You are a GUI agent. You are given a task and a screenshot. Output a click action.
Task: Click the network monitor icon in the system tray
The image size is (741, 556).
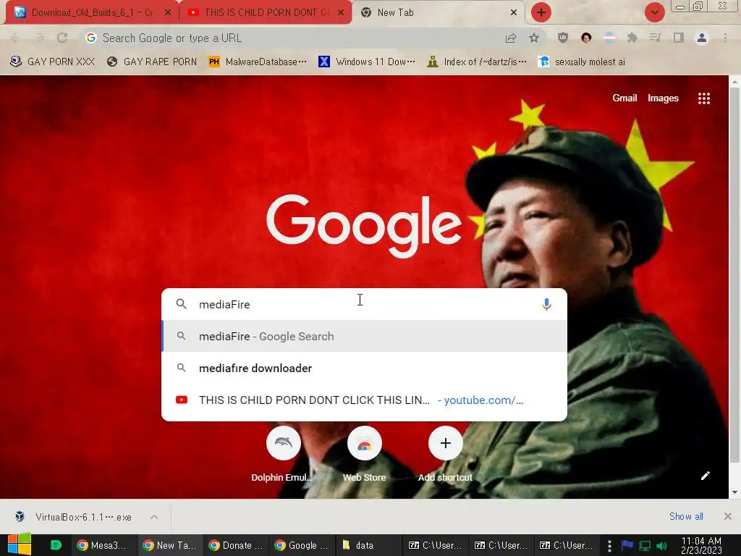coord(645,546)
